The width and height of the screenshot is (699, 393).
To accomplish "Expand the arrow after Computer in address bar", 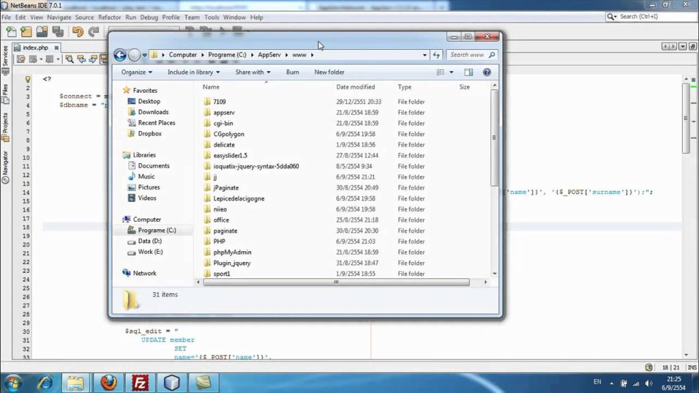I will coord(202,55).
